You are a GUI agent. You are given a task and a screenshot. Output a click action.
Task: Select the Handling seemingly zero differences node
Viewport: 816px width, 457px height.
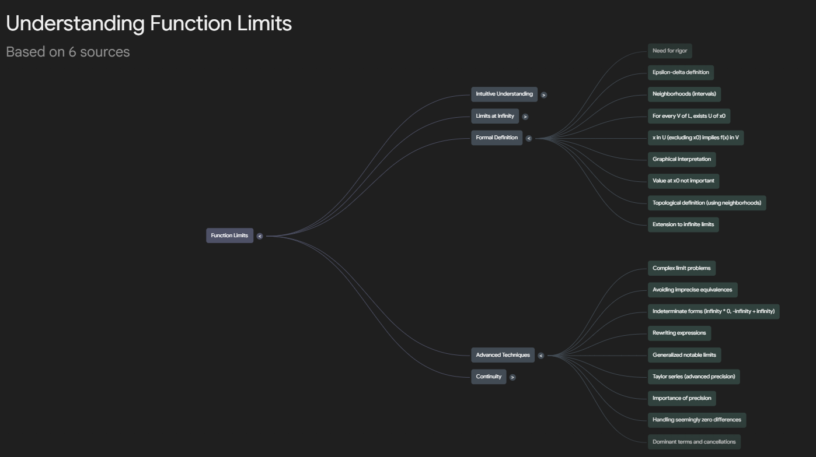(x=696, y=420)
